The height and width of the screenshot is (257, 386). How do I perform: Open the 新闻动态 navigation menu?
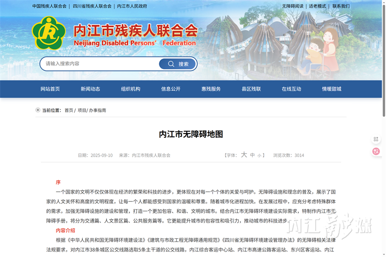tap(90, 89)
